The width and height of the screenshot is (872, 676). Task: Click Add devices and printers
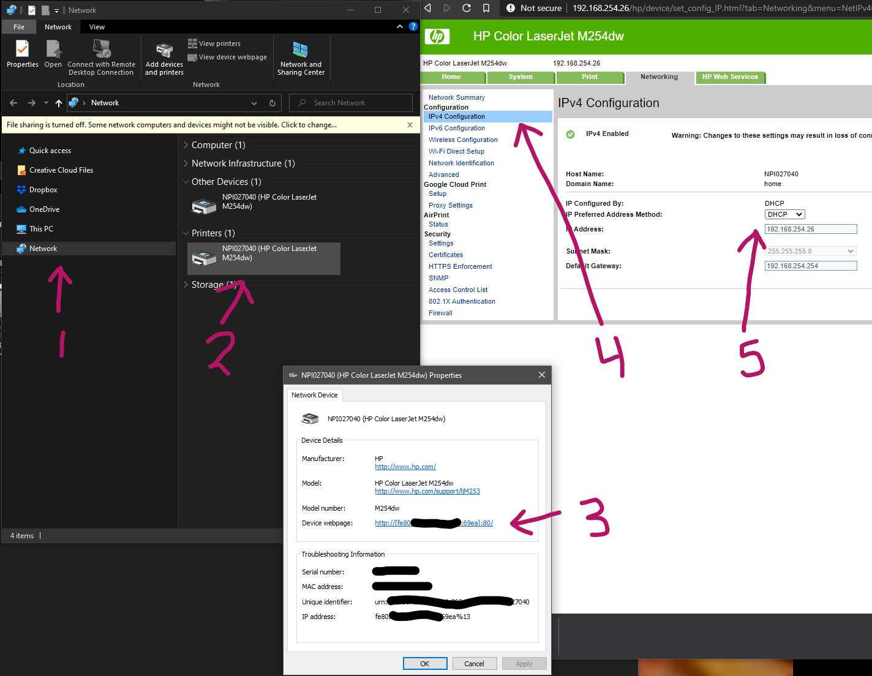pyautogui.click(x=164, y=59)
